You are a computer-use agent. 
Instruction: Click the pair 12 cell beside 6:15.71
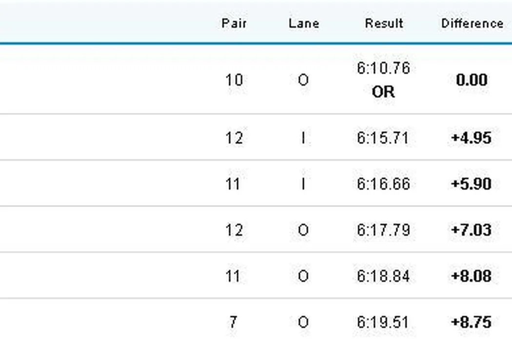[x=234, y=138]
